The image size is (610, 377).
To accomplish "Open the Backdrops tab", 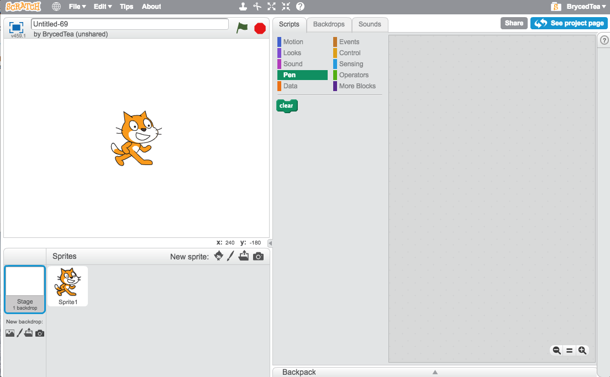I will pyautogui.click(x=329, y=24).
